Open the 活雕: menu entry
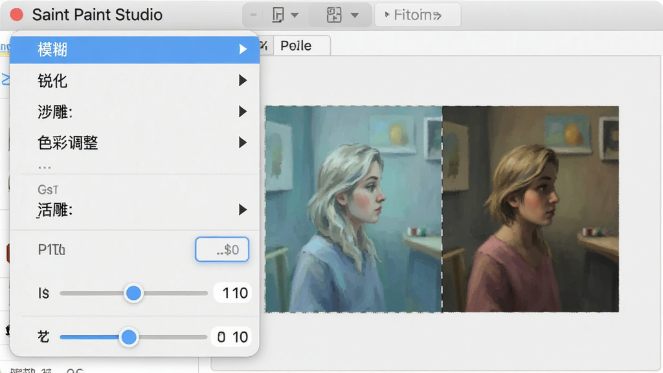The image size is (663, 373). point(135,209)
